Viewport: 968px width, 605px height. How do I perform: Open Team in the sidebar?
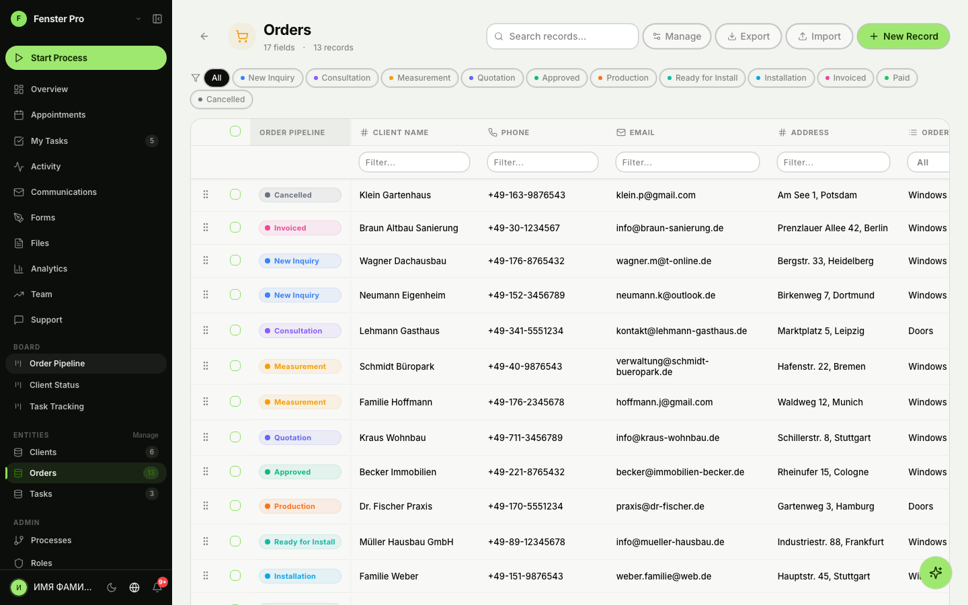click(86, 294)
